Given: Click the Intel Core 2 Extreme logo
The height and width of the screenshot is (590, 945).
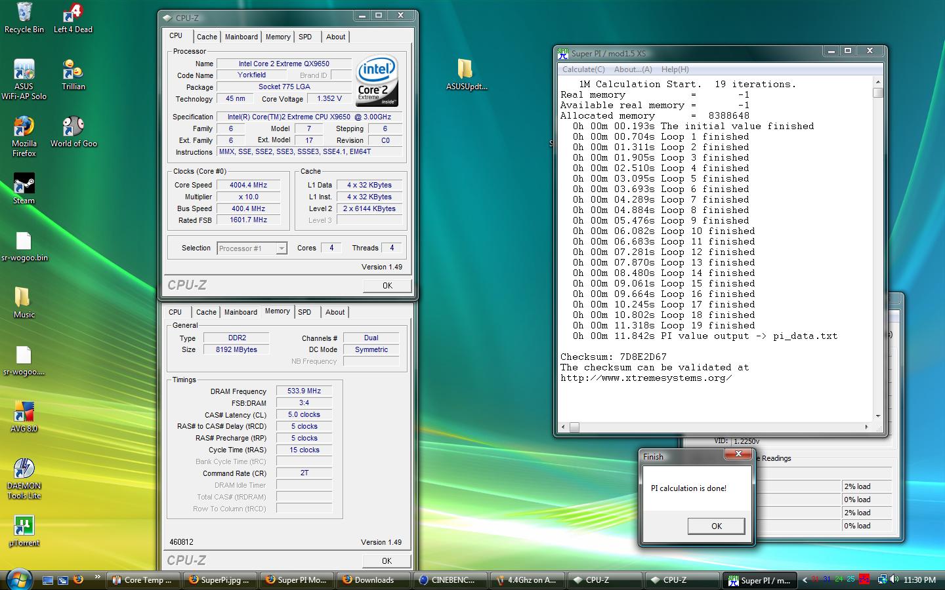Looking at the screenshot, I should click(x=377, y=81).
